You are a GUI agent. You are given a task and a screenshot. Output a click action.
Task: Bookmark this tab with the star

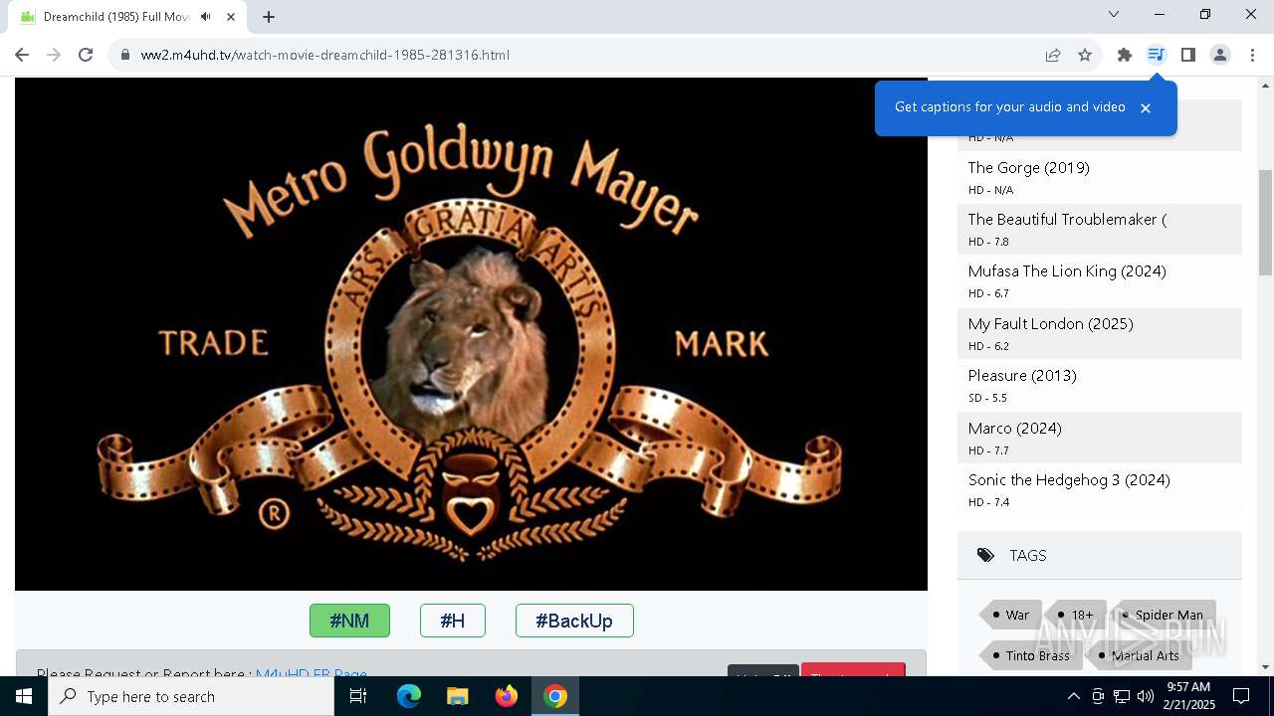click(1085, 55)
